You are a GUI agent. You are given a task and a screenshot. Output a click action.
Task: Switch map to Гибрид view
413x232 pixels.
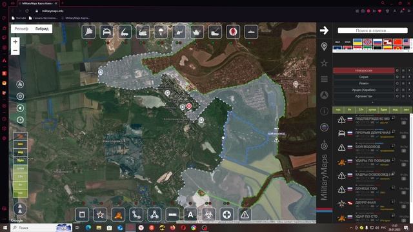(x=42, y=29)
